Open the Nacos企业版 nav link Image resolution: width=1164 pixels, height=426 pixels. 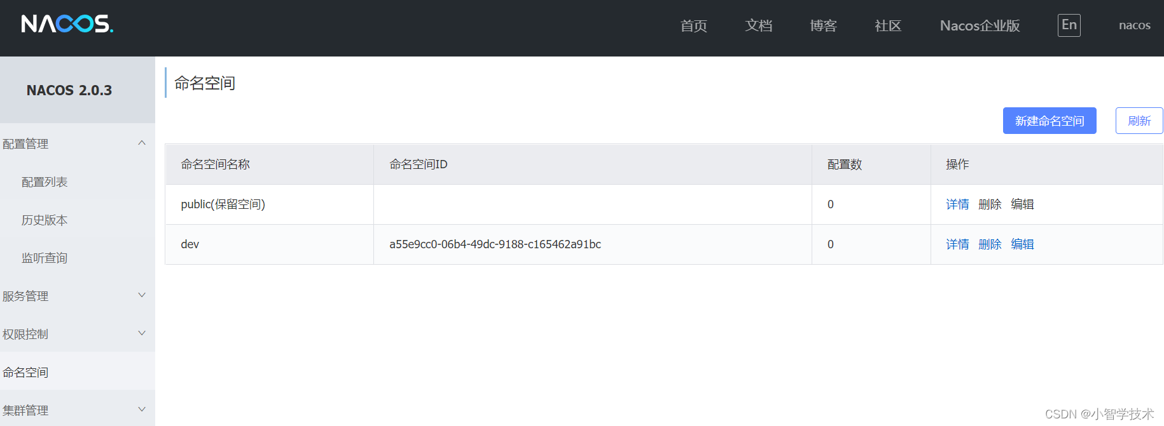(980, 25)
